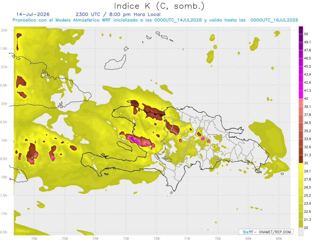The width and height of the screenshot is (313, 242).
Task: Click the colorbar value "43.9"
Action: [x=308, y=74]
